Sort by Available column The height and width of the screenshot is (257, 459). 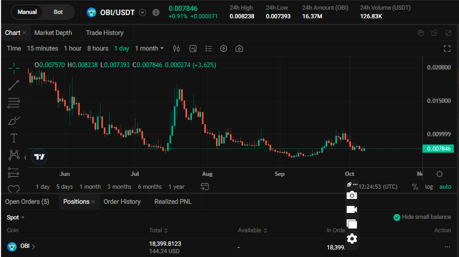[252, 230]
